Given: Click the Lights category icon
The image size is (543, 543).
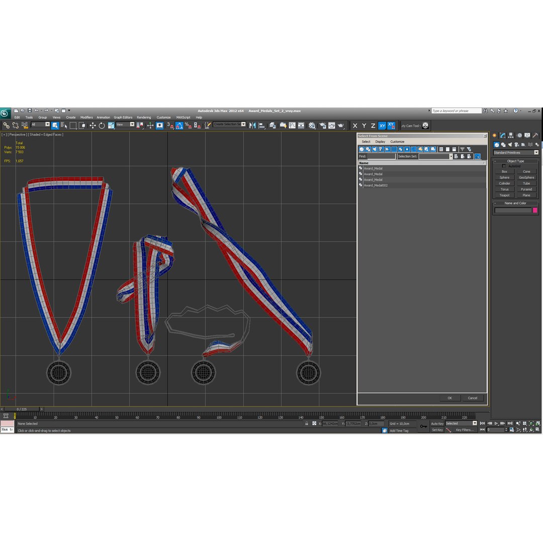Looking at the screenshot, I should [510, 145].
